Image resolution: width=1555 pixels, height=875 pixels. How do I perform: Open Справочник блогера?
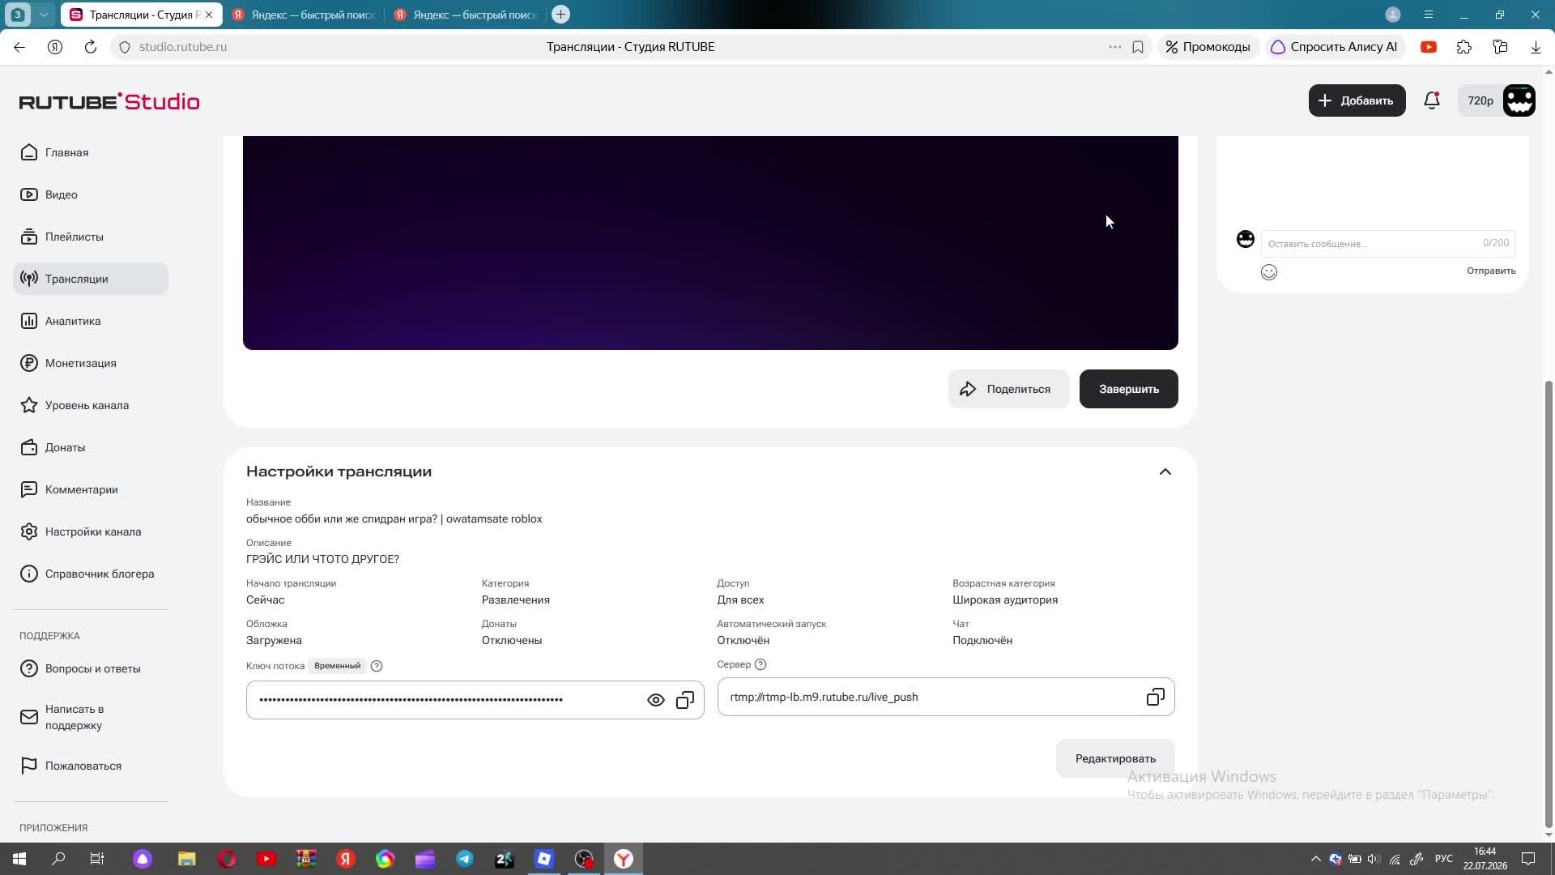(x=91, y=574)
